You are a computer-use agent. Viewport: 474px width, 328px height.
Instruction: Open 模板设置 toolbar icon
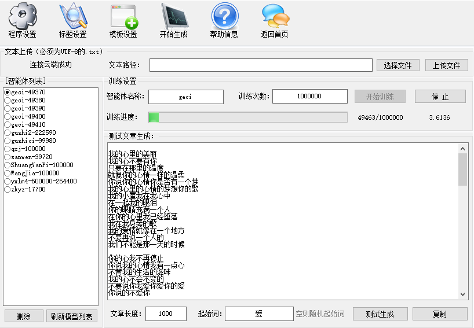[123, 16]
